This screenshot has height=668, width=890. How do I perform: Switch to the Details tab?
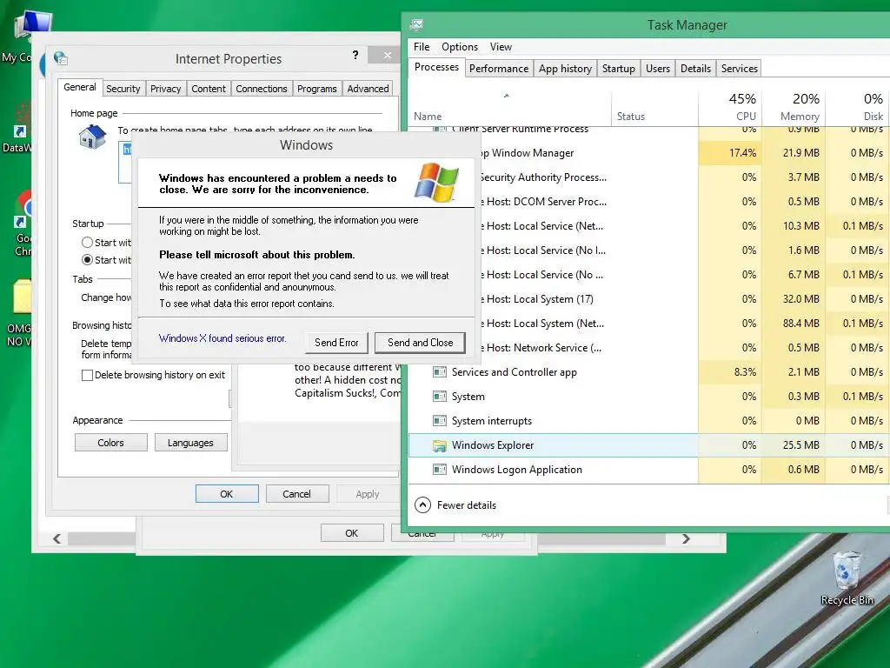[x=696, y=69]
